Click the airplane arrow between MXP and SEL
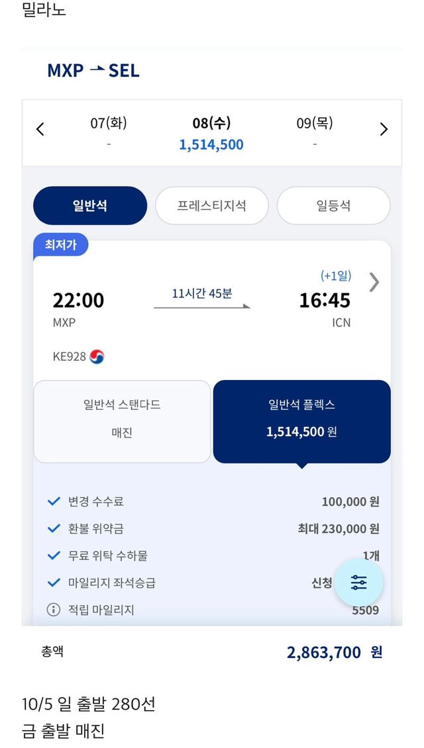 [x=97, y=70]
